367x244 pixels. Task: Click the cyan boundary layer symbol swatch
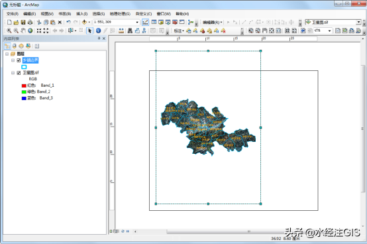pyautogui.click(x=24, y=67)
